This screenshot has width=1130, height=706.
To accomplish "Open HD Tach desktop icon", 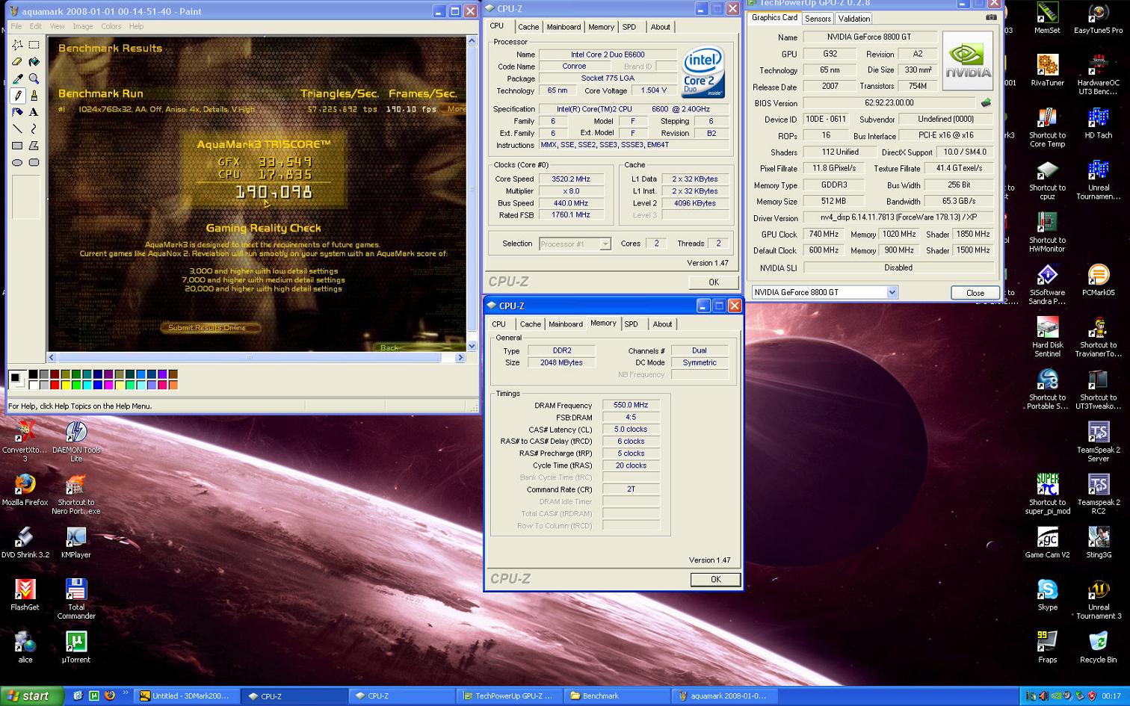I will [1098, 123].
